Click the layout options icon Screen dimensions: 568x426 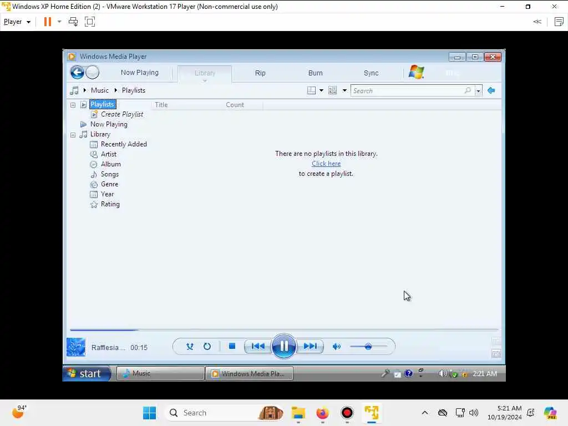[x=311, y=90]
